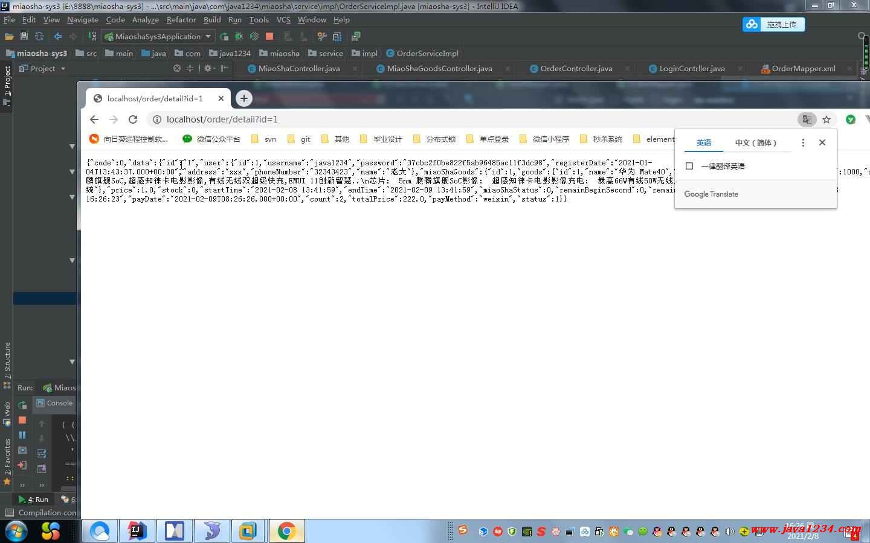
Task: Open a new Chrome tab
Action: click(x=243, y=98)
